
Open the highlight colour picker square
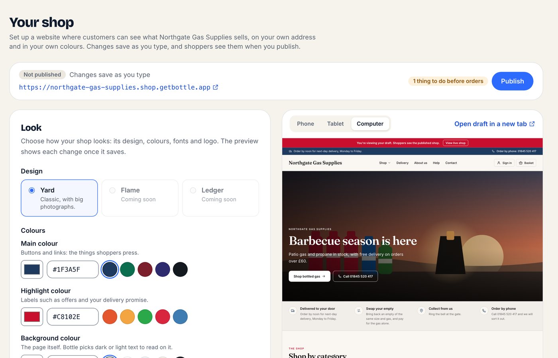tap(32, 317)
